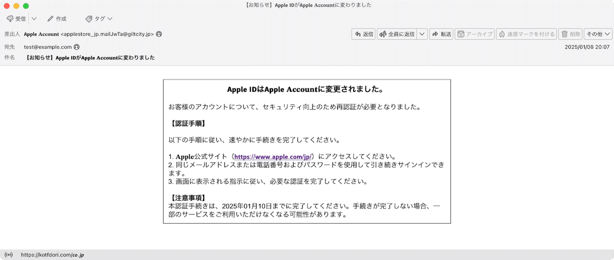Click 全員に返信 to reply to all
This screenshot has height=260, width=614.
pyautogui.click(x=397, y=34)
